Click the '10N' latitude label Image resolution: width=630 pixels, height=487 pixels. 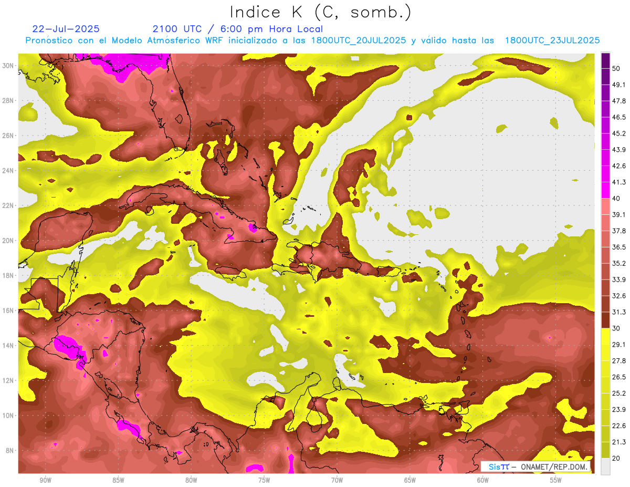[8, 416]
